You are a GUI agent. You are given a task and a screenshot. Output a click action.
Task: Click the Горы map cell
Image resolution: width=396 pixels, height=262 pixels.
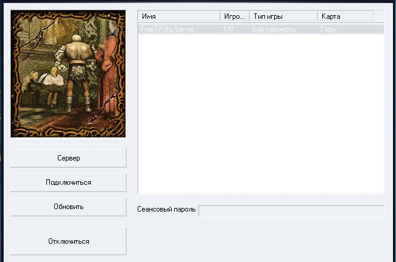pos(329,29)
